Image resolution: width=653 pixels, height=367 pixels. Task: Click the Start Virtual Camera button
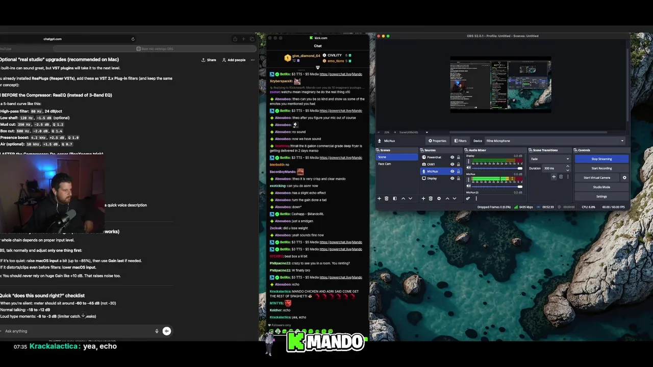tap(597, 177)
